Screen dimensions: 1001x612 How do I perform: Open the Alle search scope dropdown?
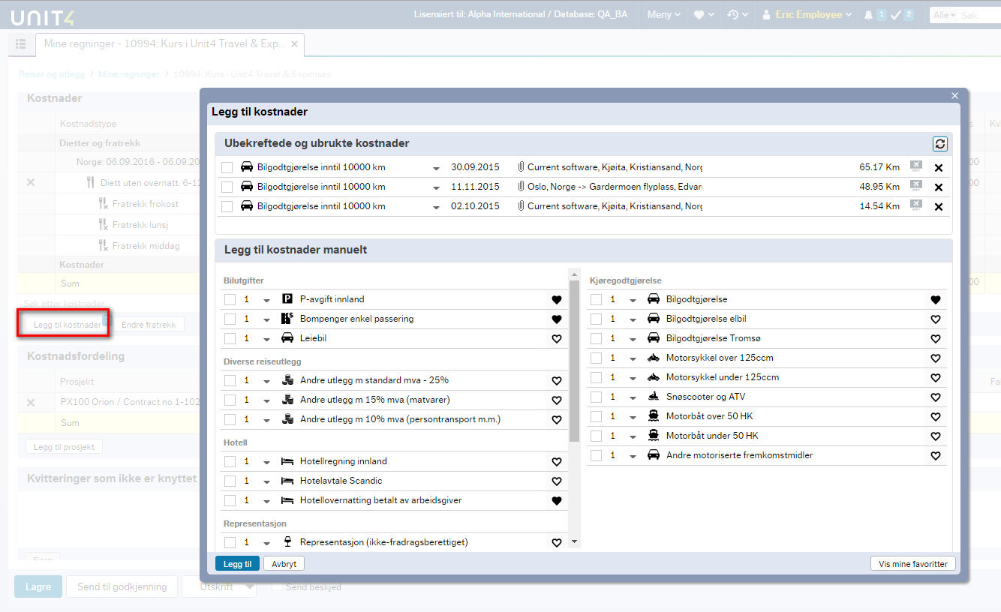pyautogui.click(x=943, y=15)
